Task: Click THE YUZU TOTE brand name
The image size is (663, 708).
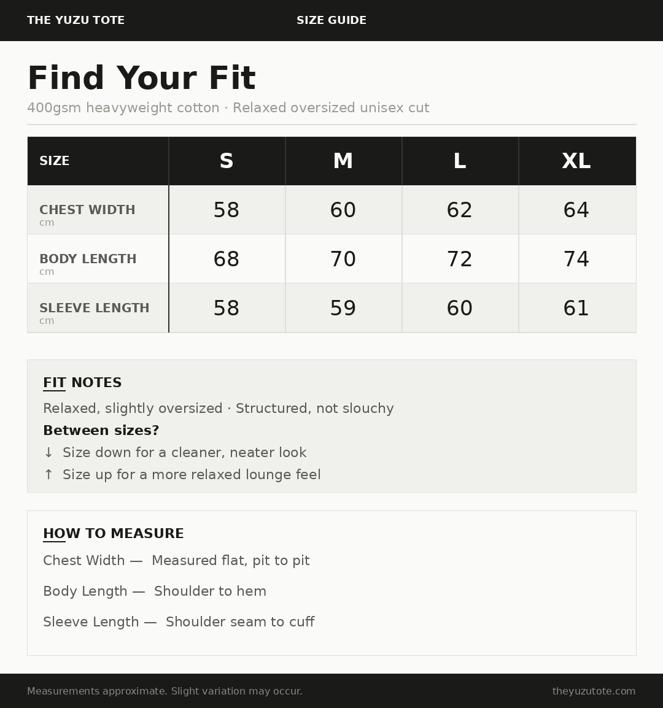Action: (76, 20)
